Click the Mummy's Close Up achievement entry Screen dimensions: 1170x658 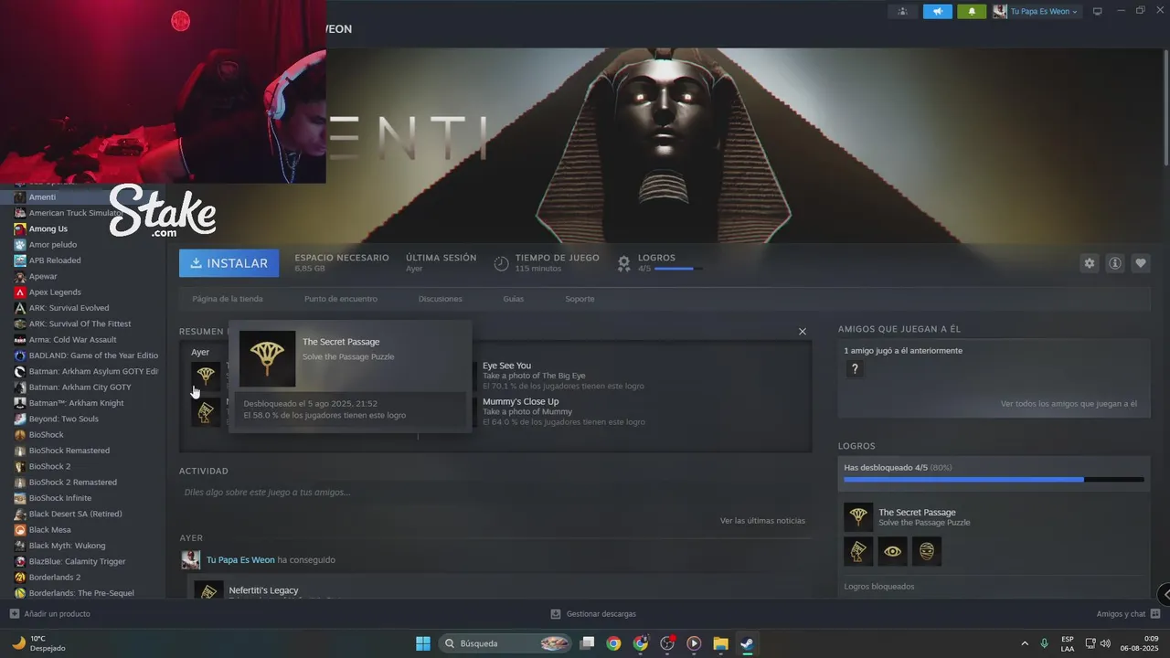(564, 411)
